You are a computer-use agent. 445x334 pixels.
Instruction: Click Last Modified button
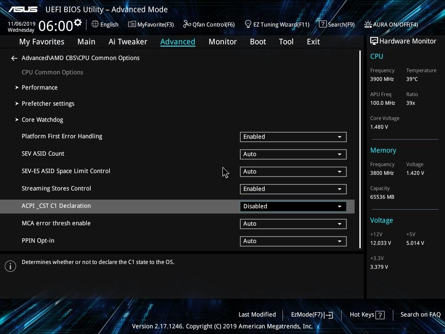coord(257,315)
